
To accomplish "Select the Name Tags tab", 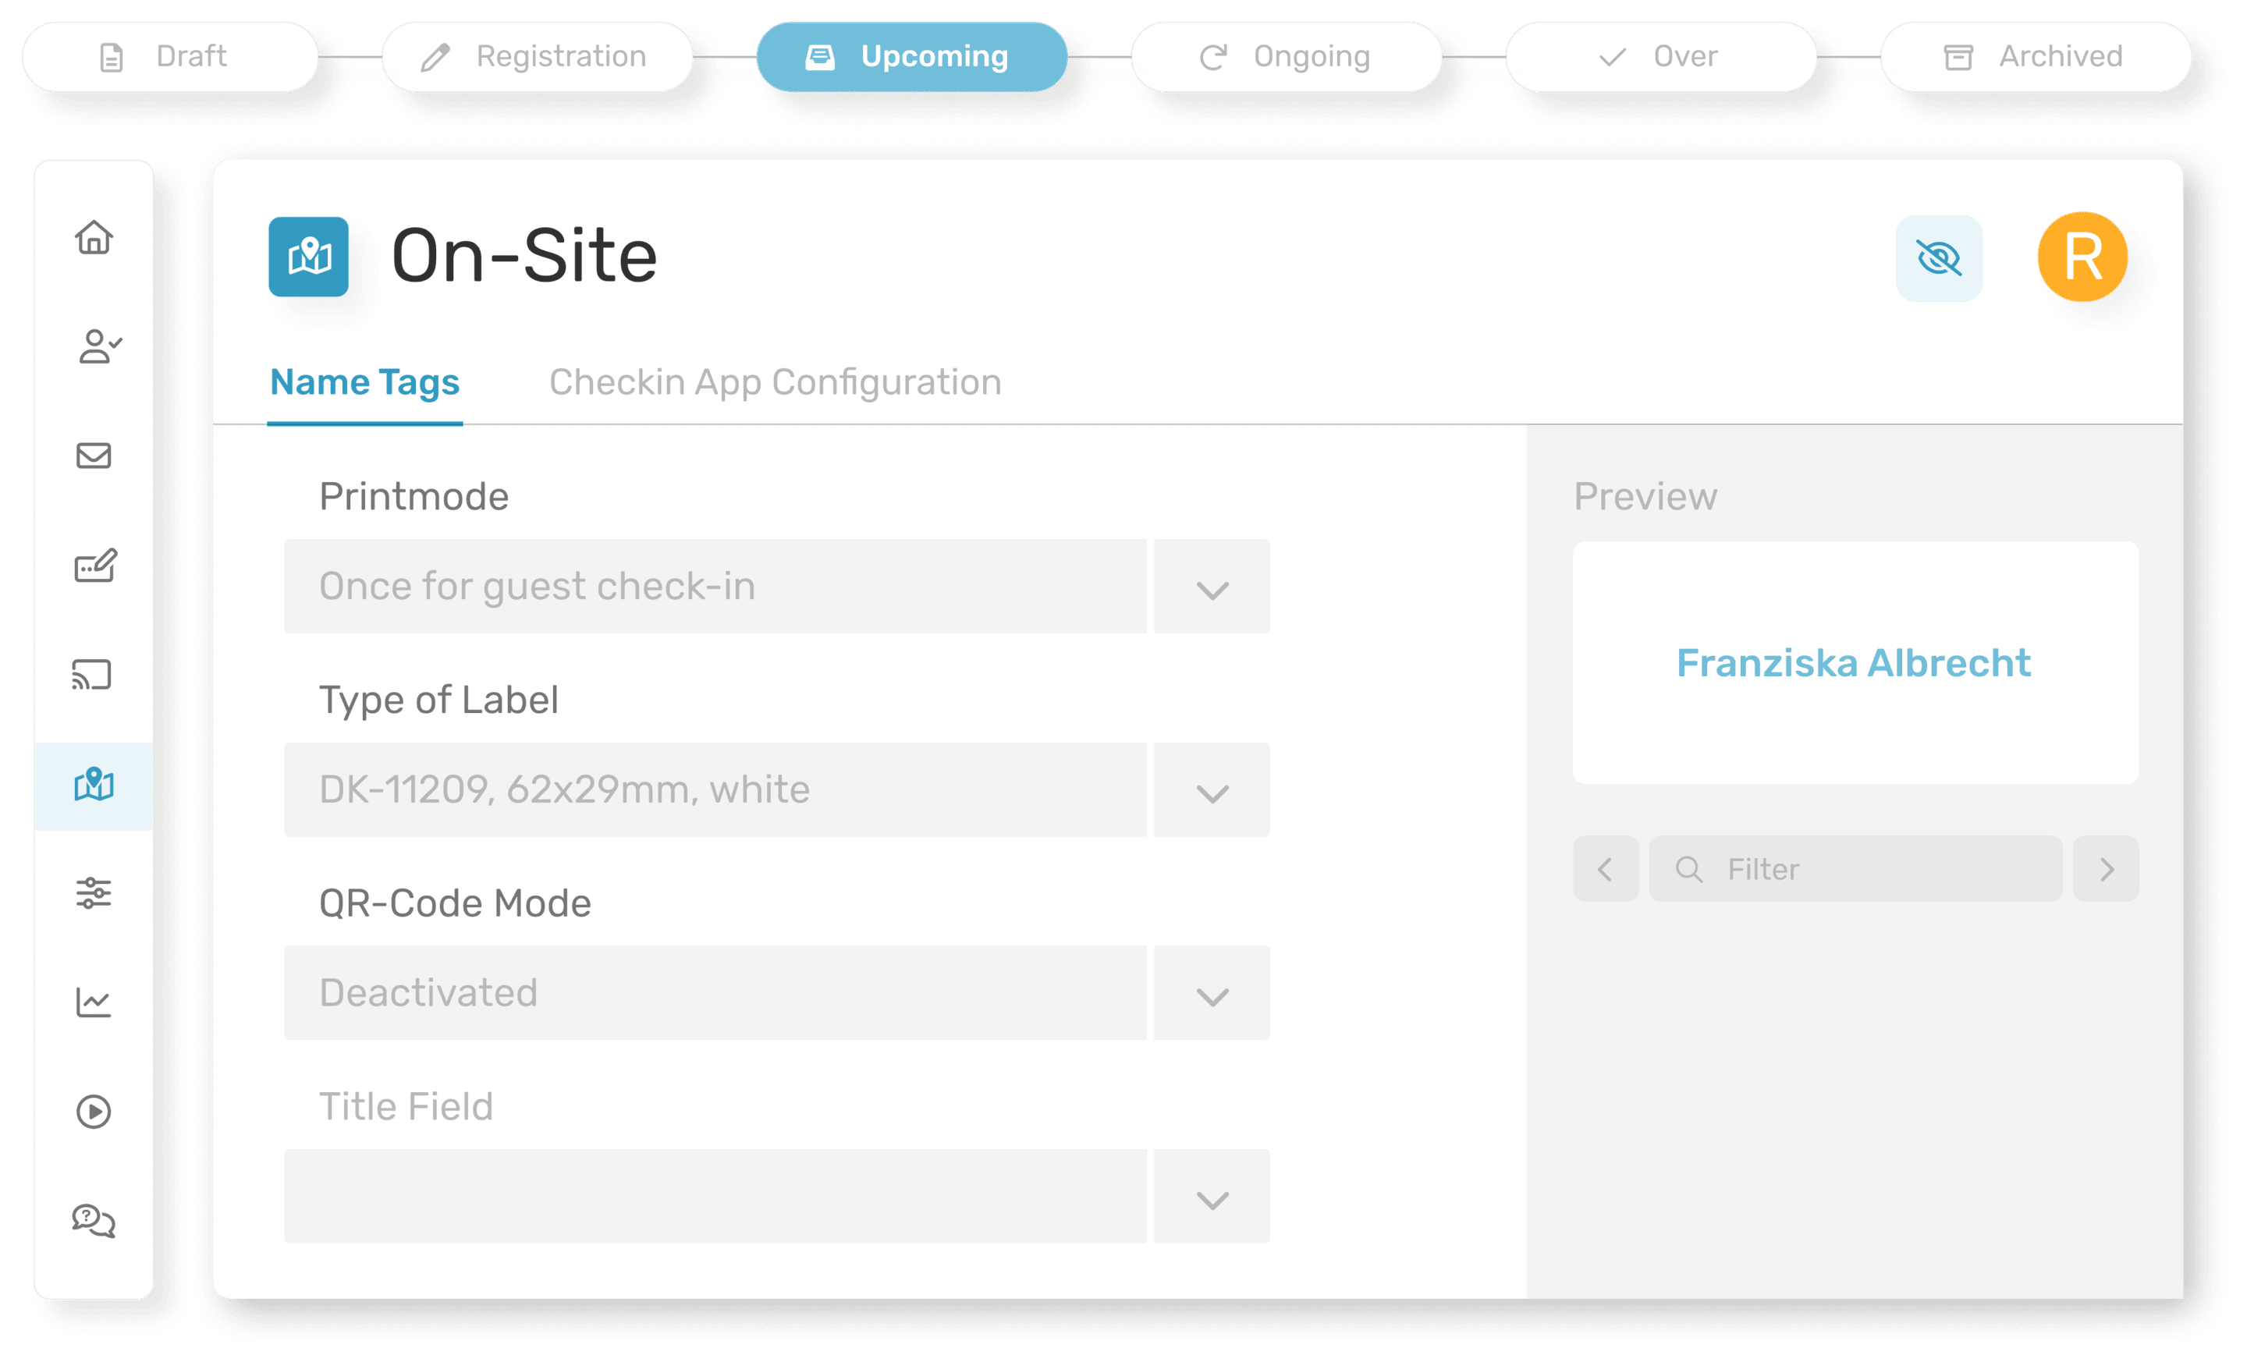I will click(365, 382).
